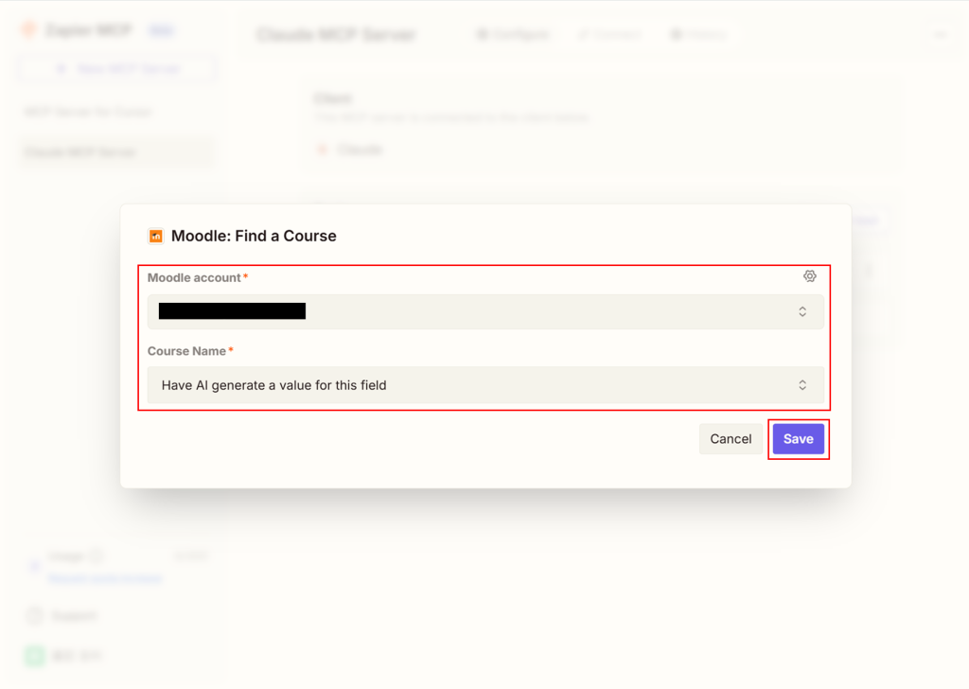Click the Claude client icon

tap(323, 150)
